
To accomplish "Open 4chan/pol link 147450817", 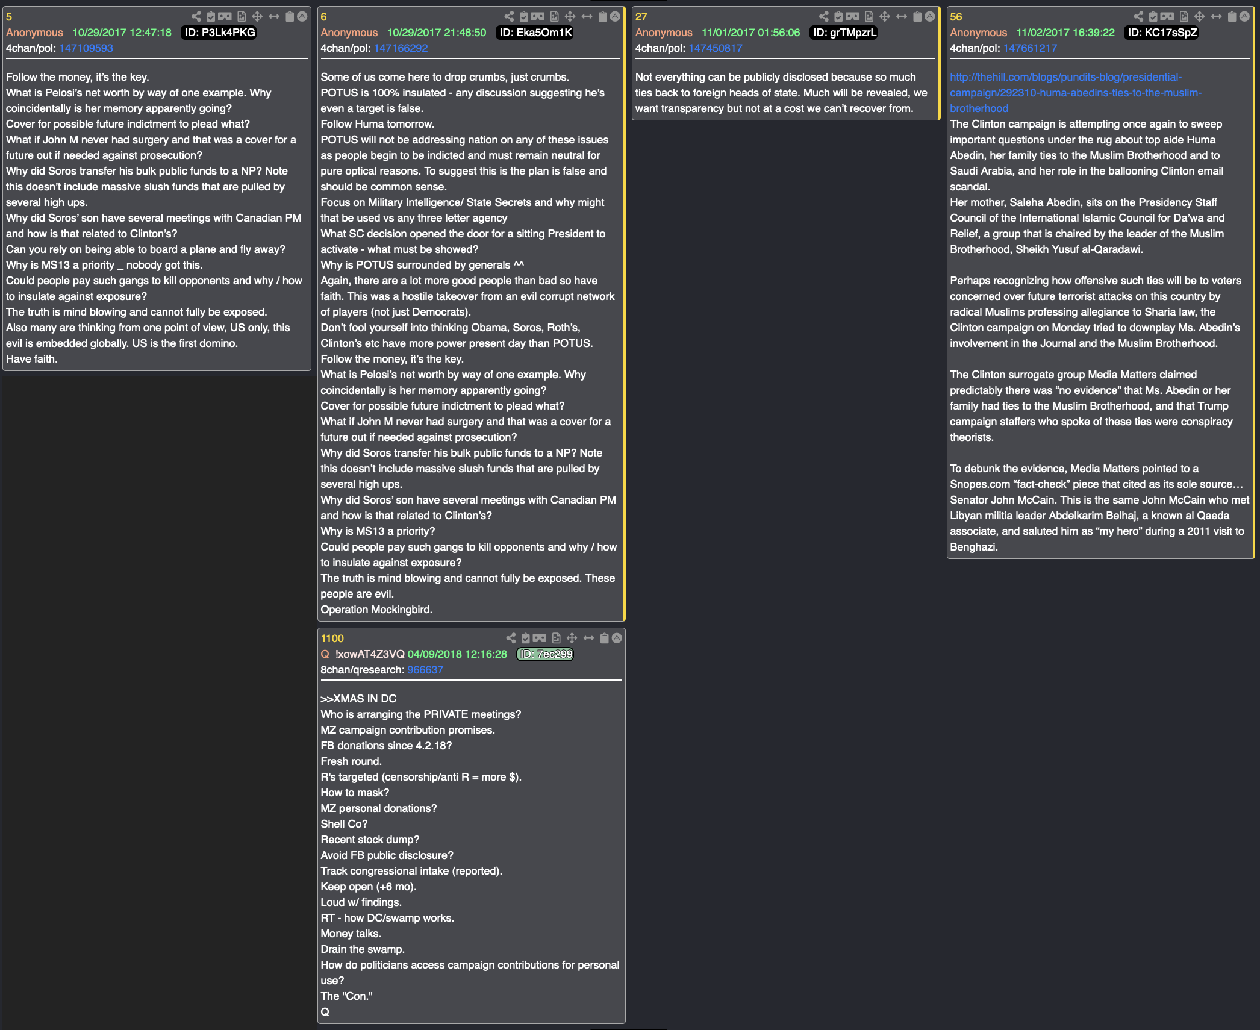I will click(716, 48).
